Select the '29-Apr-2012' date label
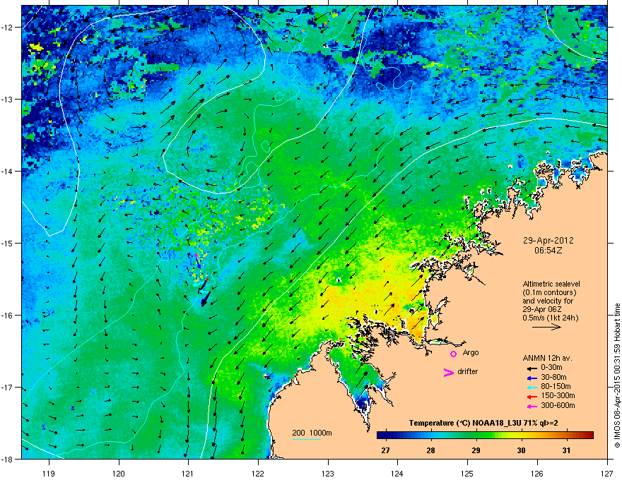Image resolution: width=622 pixels, height=480 pixels. point(548,241)
